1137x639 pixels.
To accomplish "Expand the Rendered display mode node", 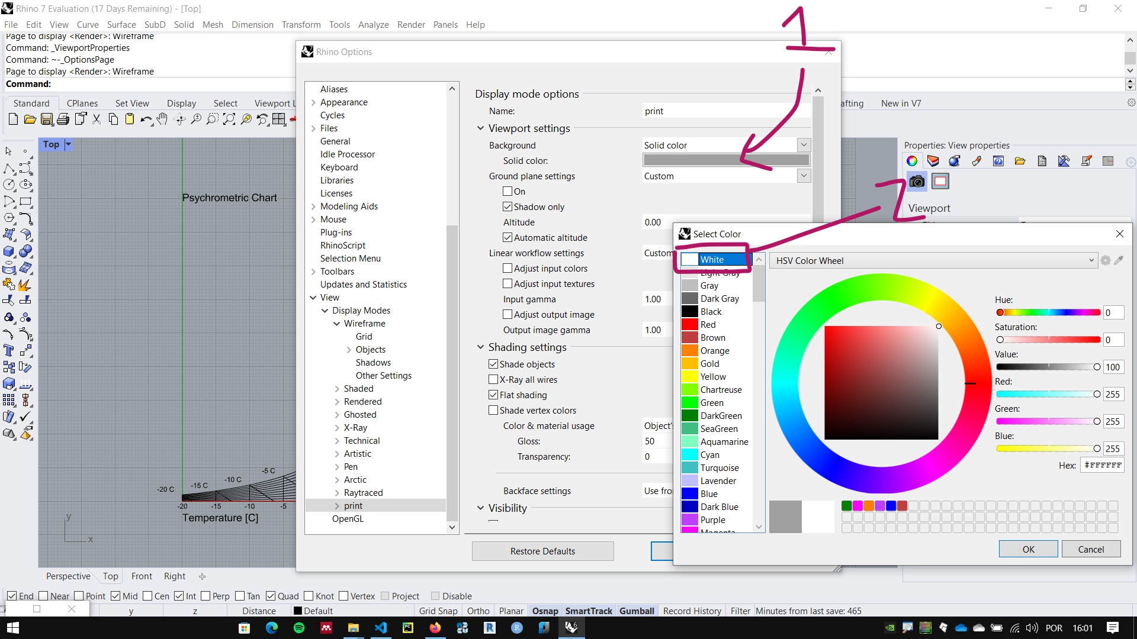I will [x=337, y=402].
